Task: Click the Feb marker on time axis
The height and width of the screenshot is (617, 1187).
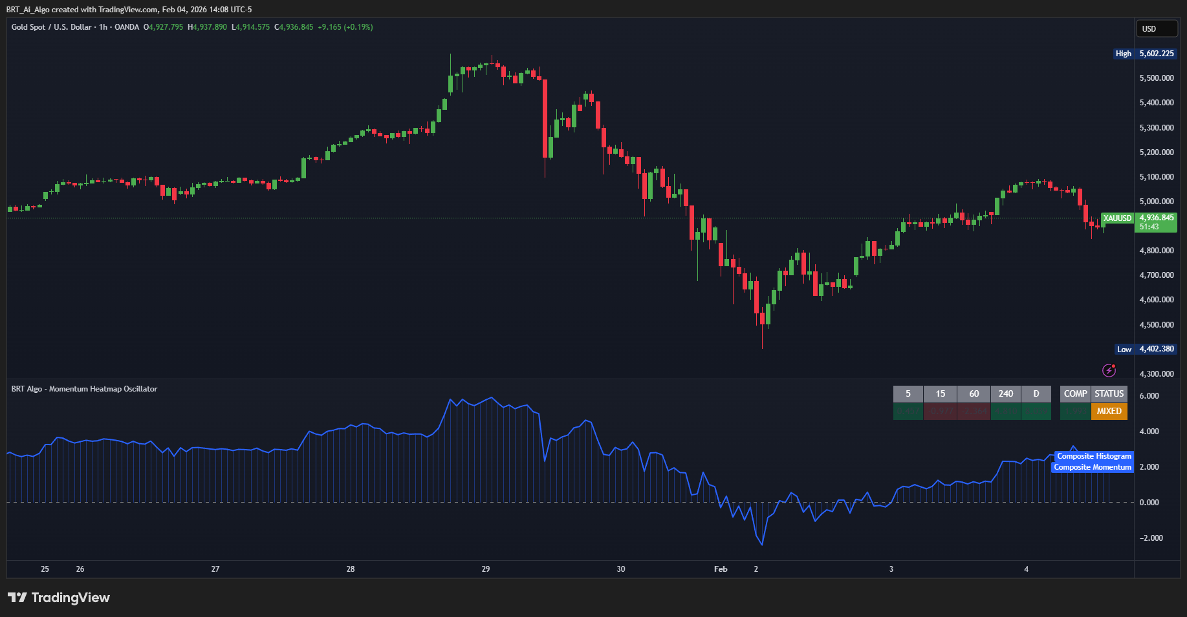Action: 721,569
